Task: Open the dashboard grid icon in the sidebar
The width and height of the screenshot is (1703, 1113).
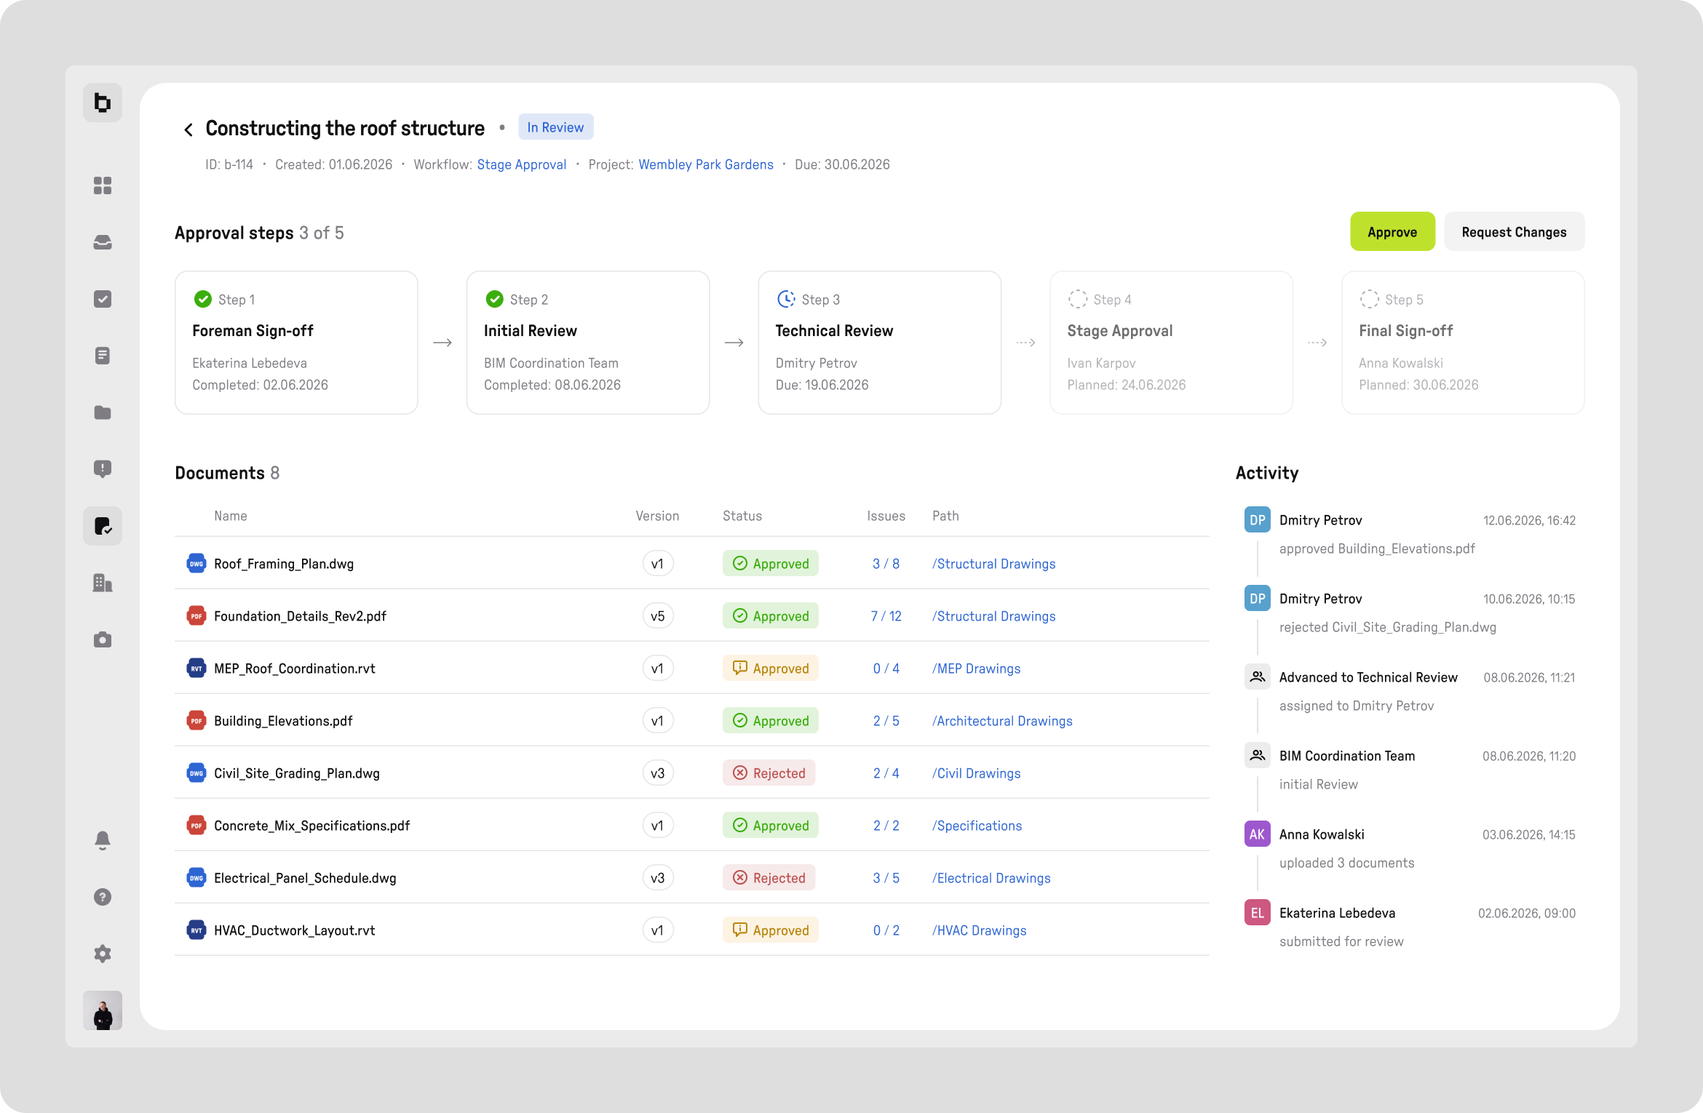Action: pos(103,185)
